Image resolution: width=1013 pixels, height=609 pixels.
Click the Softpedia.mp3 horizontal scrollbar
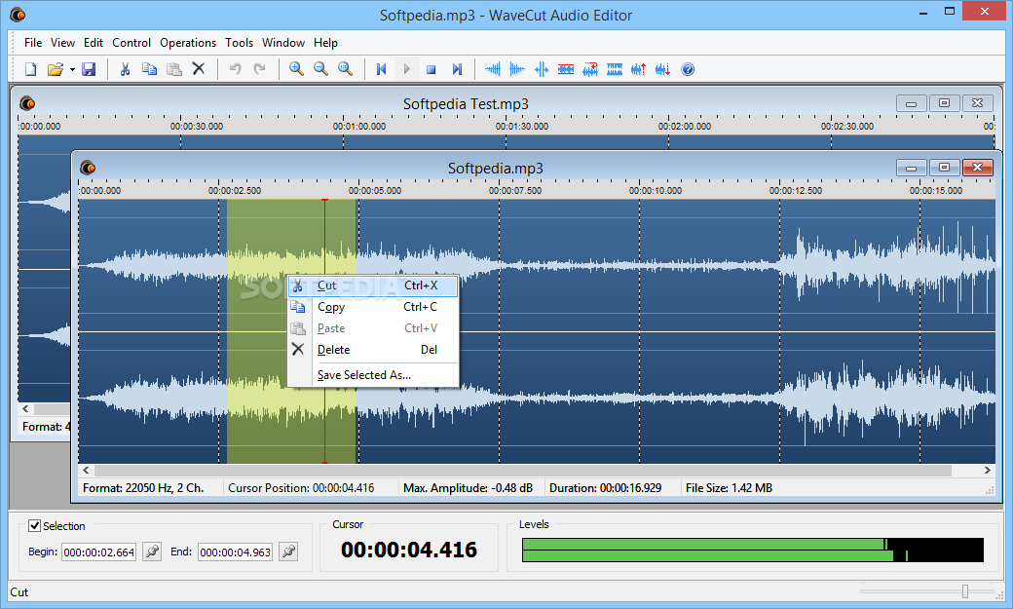pos(522,471)
